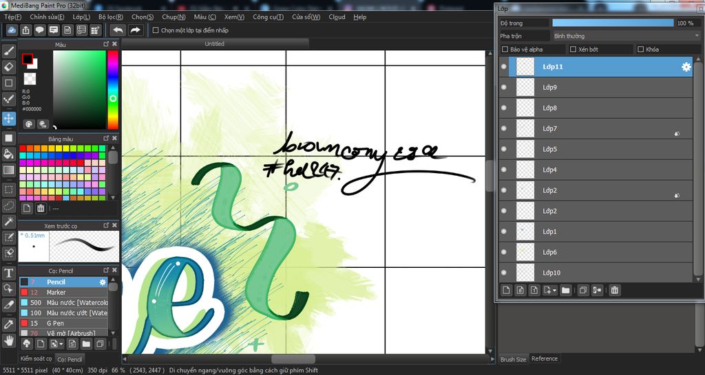705x375 pixels.
Task: Hide layer Lớp10 visibility dot
Action: click(503, 273)
